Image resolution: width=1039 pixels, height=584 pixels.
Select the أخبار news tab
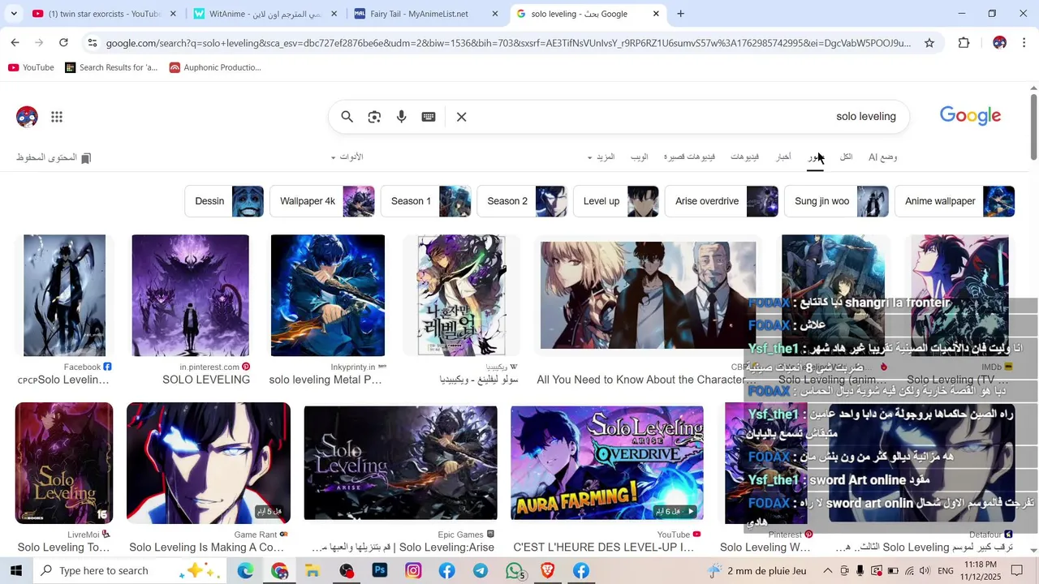coord(783,157)
